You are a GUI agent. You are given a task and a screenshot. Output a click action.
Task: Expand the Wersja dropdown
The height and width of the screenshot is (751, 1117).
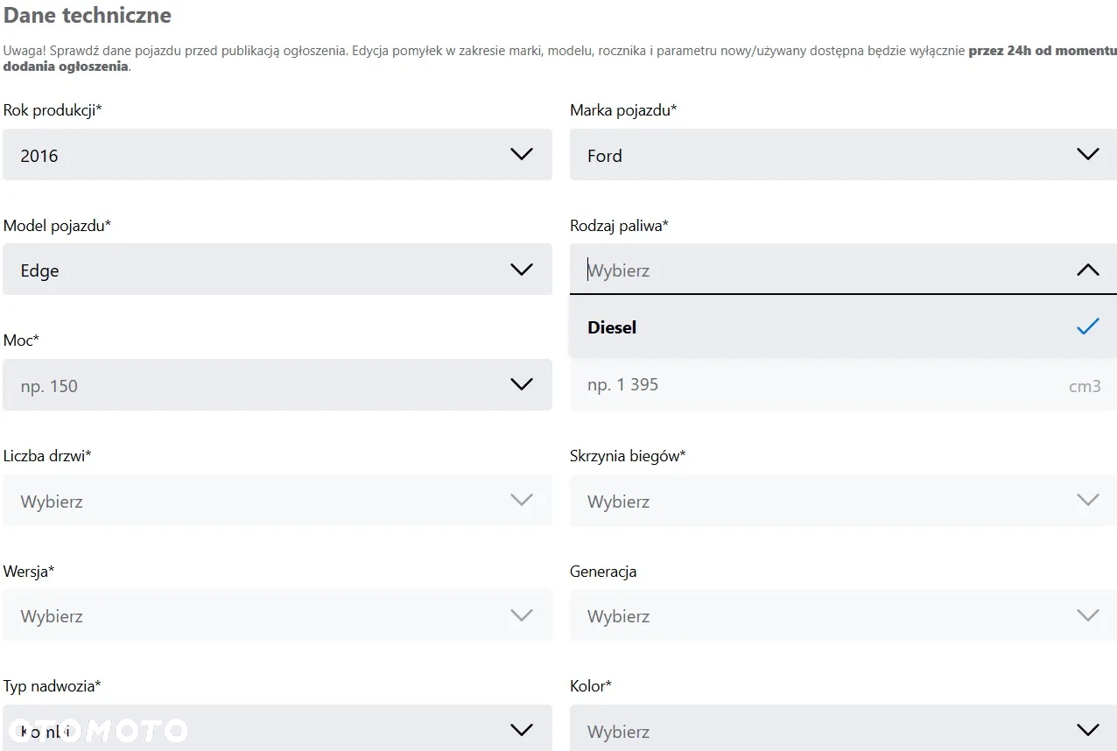(277, 615)
